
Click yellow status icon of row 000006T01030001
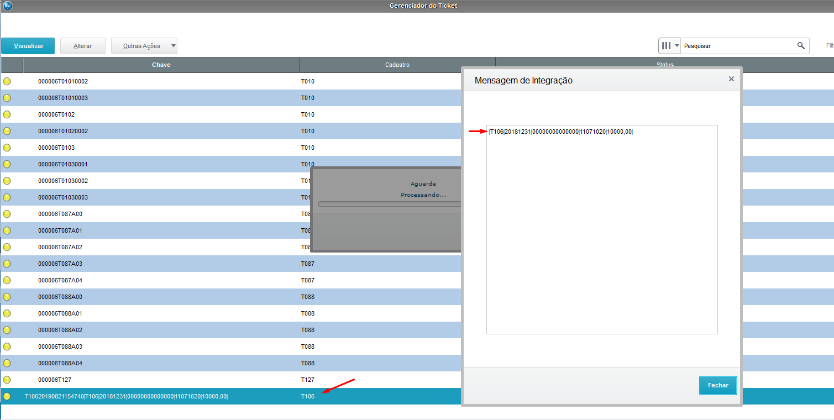(x=7, y=164)
